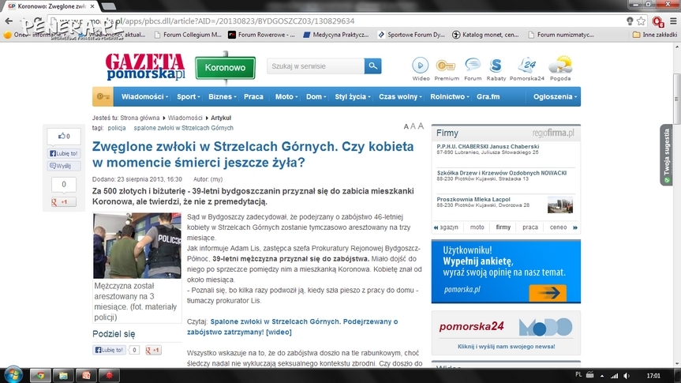Click the Wyślij share button
This screenshot has height=383, width=681.
[x=64, y=166]
